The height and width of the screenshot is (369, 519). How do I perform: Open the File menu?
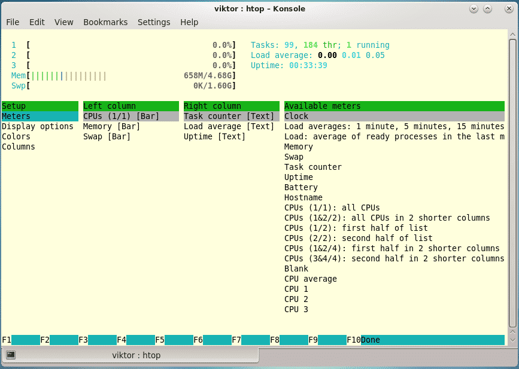(x=13, y=22)
